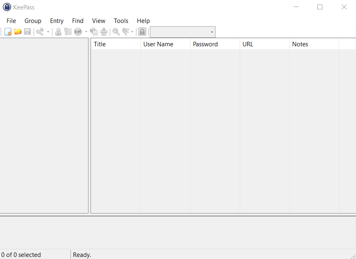
Task: Open the quick search combo box dropdown
Action: tap(212, 32)
